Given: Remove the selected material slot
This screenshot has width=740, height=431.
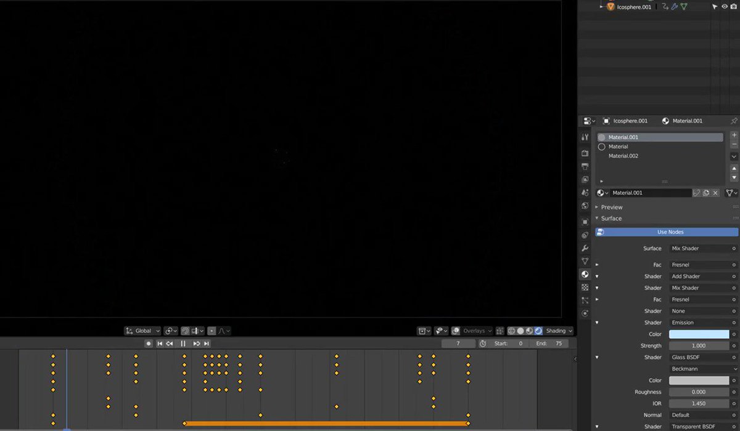Looking at the screenshot, I should (734, 144).
